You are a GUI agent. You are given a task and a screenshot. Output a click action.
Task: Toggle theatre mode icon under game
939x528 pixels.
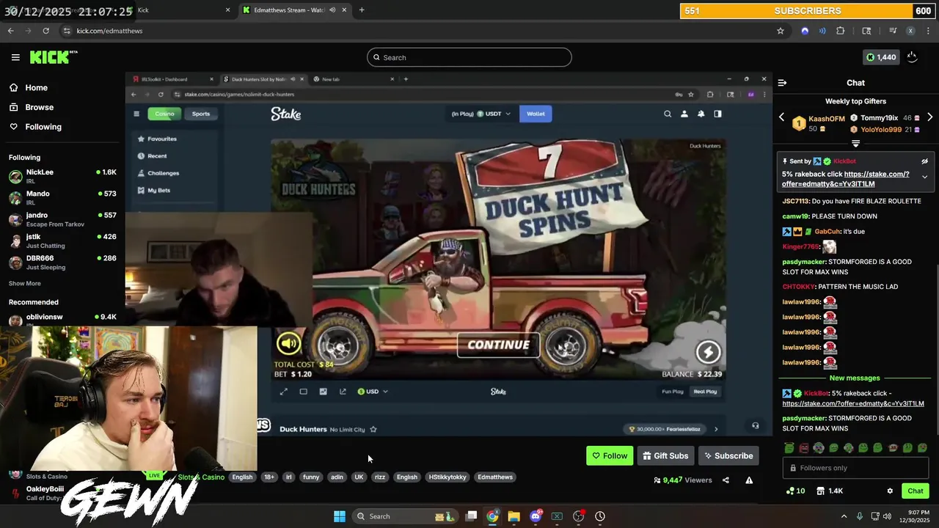[x=303, y=392]
